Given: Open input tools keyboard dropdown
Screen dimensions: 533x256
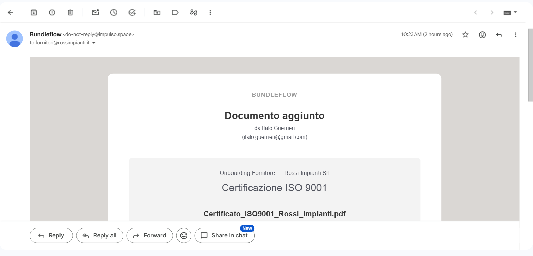Looking at the screenshot, I should [510, 13].
